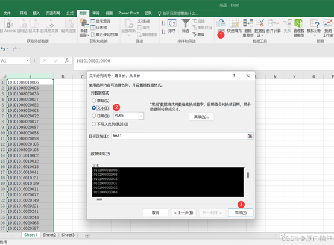The image size is (334, 245).
Task: Click row header 10
Action: pos(3,133)
